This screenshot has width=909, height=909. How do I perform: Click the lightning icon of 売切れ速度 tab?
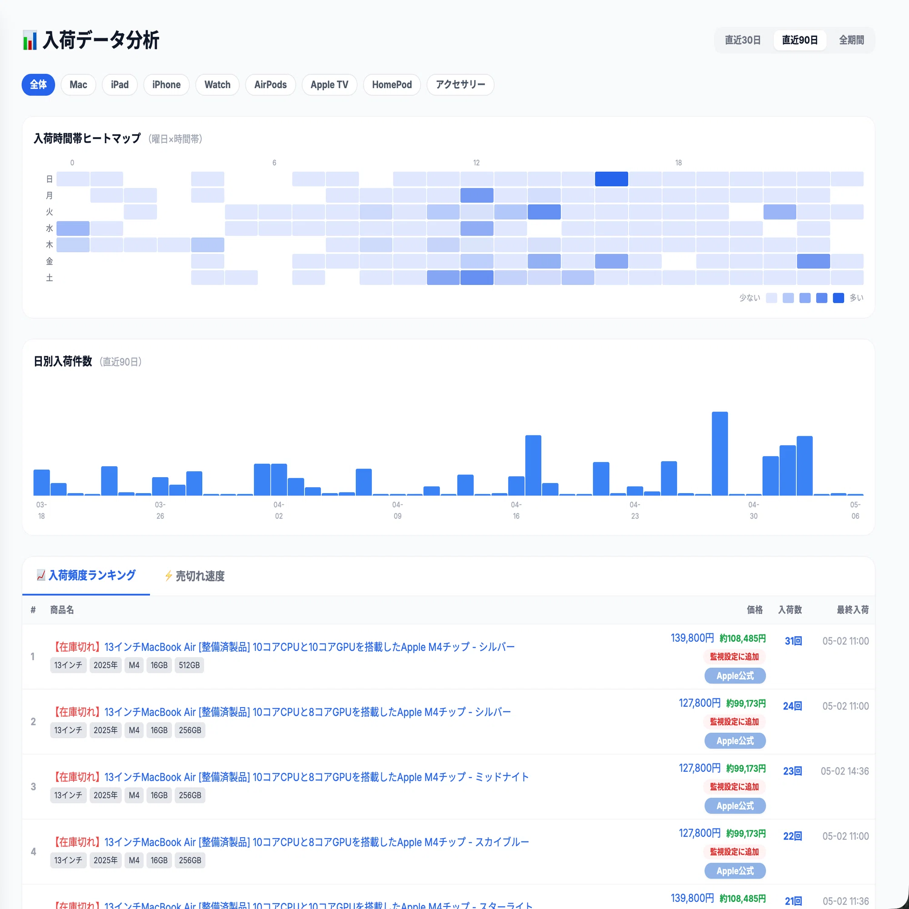tap(169, 576)
